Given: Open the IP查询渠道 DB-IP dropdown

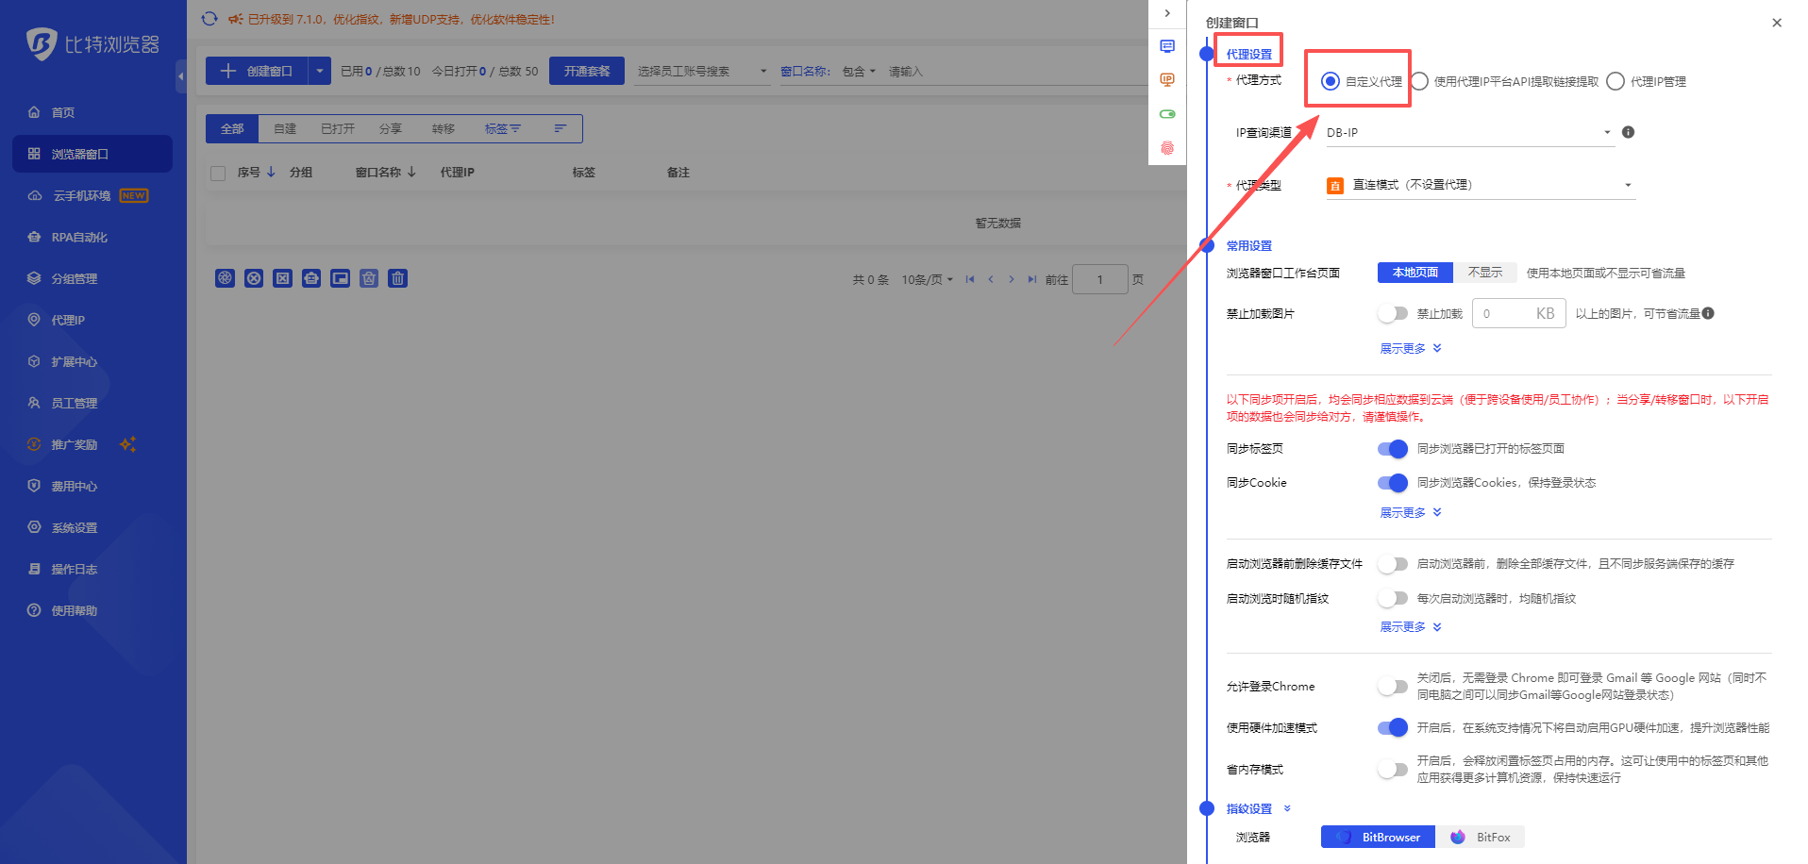Looking at the screenshot, I should (1467, 132).
